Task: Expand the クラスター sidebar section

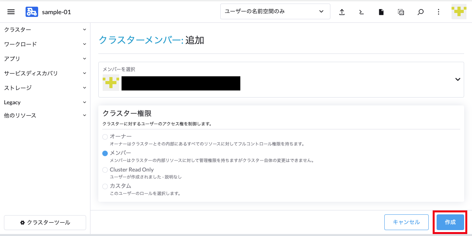Action: point(45,29)
